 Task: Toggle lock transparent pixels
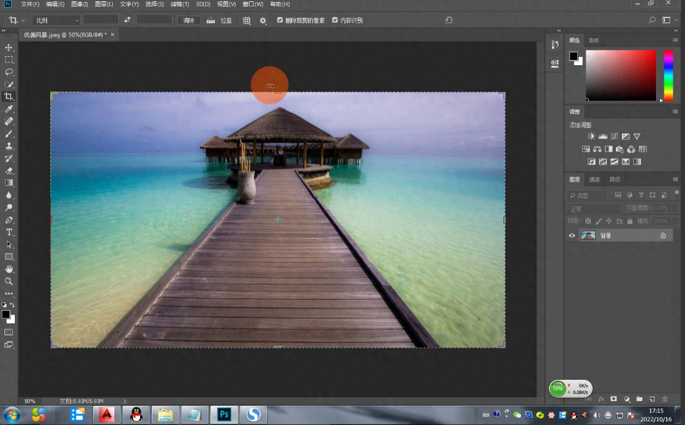click(x=588, y=221)
